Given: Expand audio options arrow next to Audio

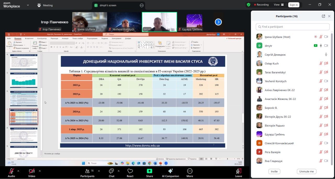Looking at the screenshot, I should point(18,171).
